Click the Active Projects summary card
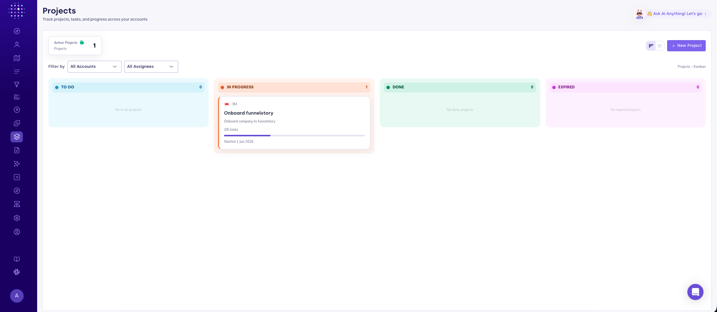This screenshot has height=312, width=717. pos(75,46)
